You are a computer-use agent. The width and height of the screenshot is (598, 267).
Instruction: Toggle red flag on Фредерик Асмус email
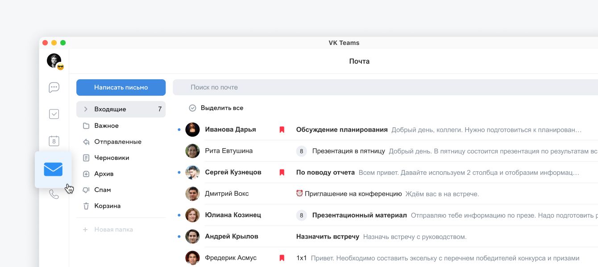click(x=282, y=258)
